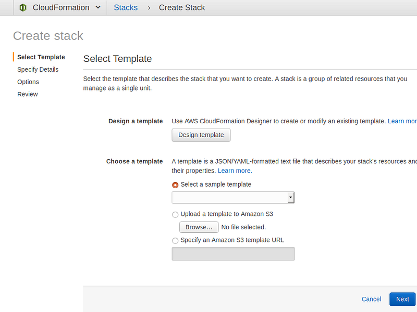Open the sample template dropdown list

click(x=233, y=198)
